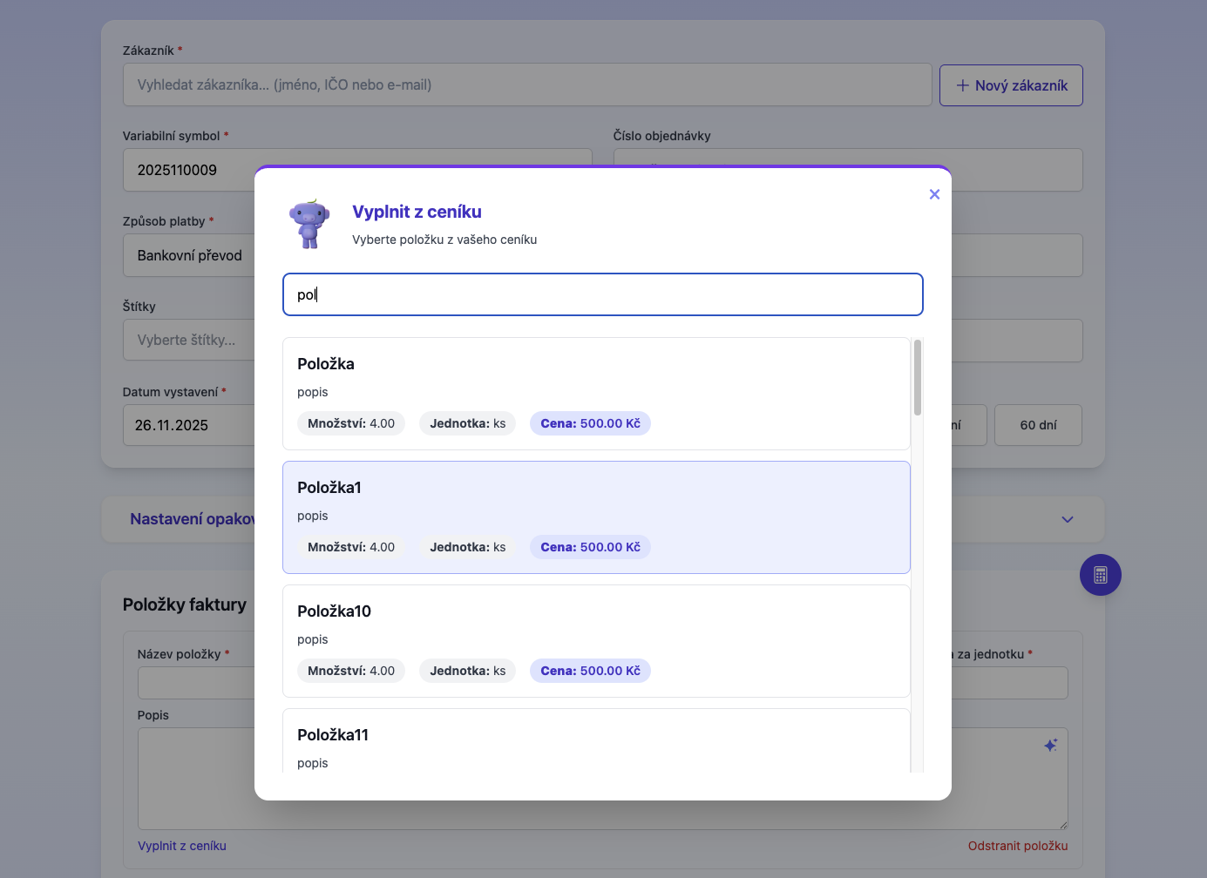The width and height of the screenshot is (1207, 878).
Task: Click the plus icon on Nový zákazník
Action: click(x=962, y=85)
